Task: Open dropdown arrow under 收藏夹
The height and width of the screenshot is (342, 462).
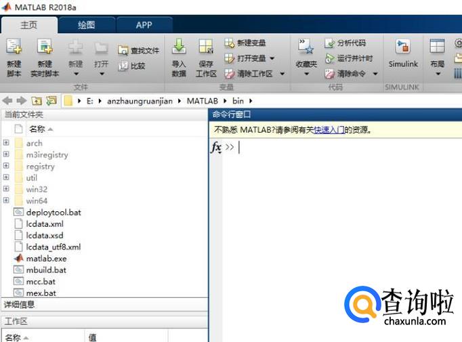Action: [306, 74]
